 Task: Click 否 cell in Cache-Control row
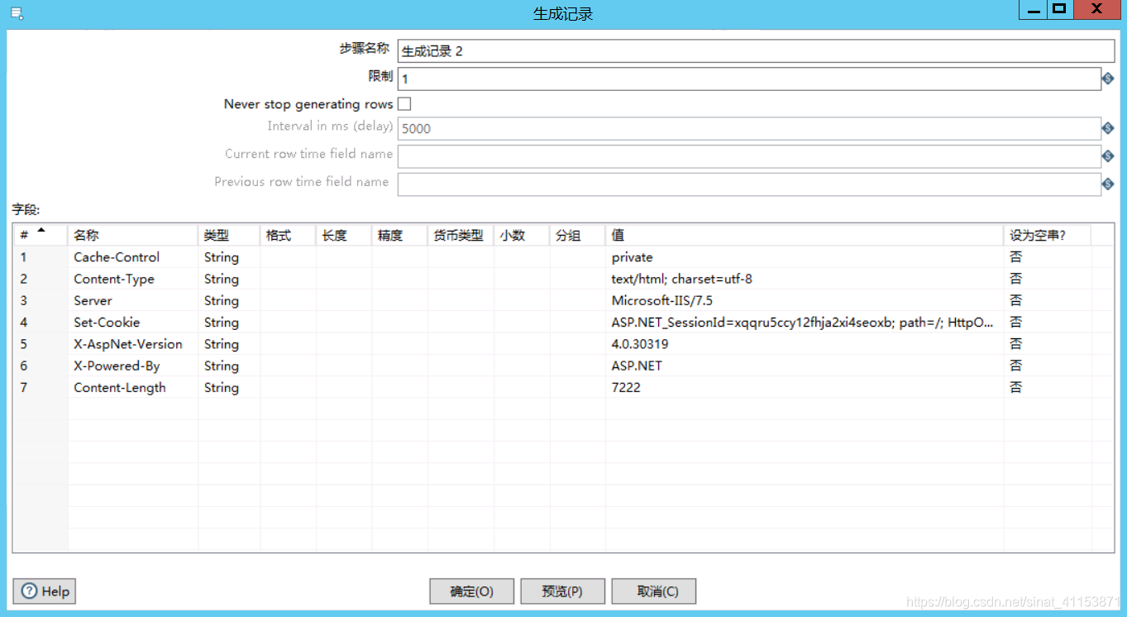coord(1048,257)
